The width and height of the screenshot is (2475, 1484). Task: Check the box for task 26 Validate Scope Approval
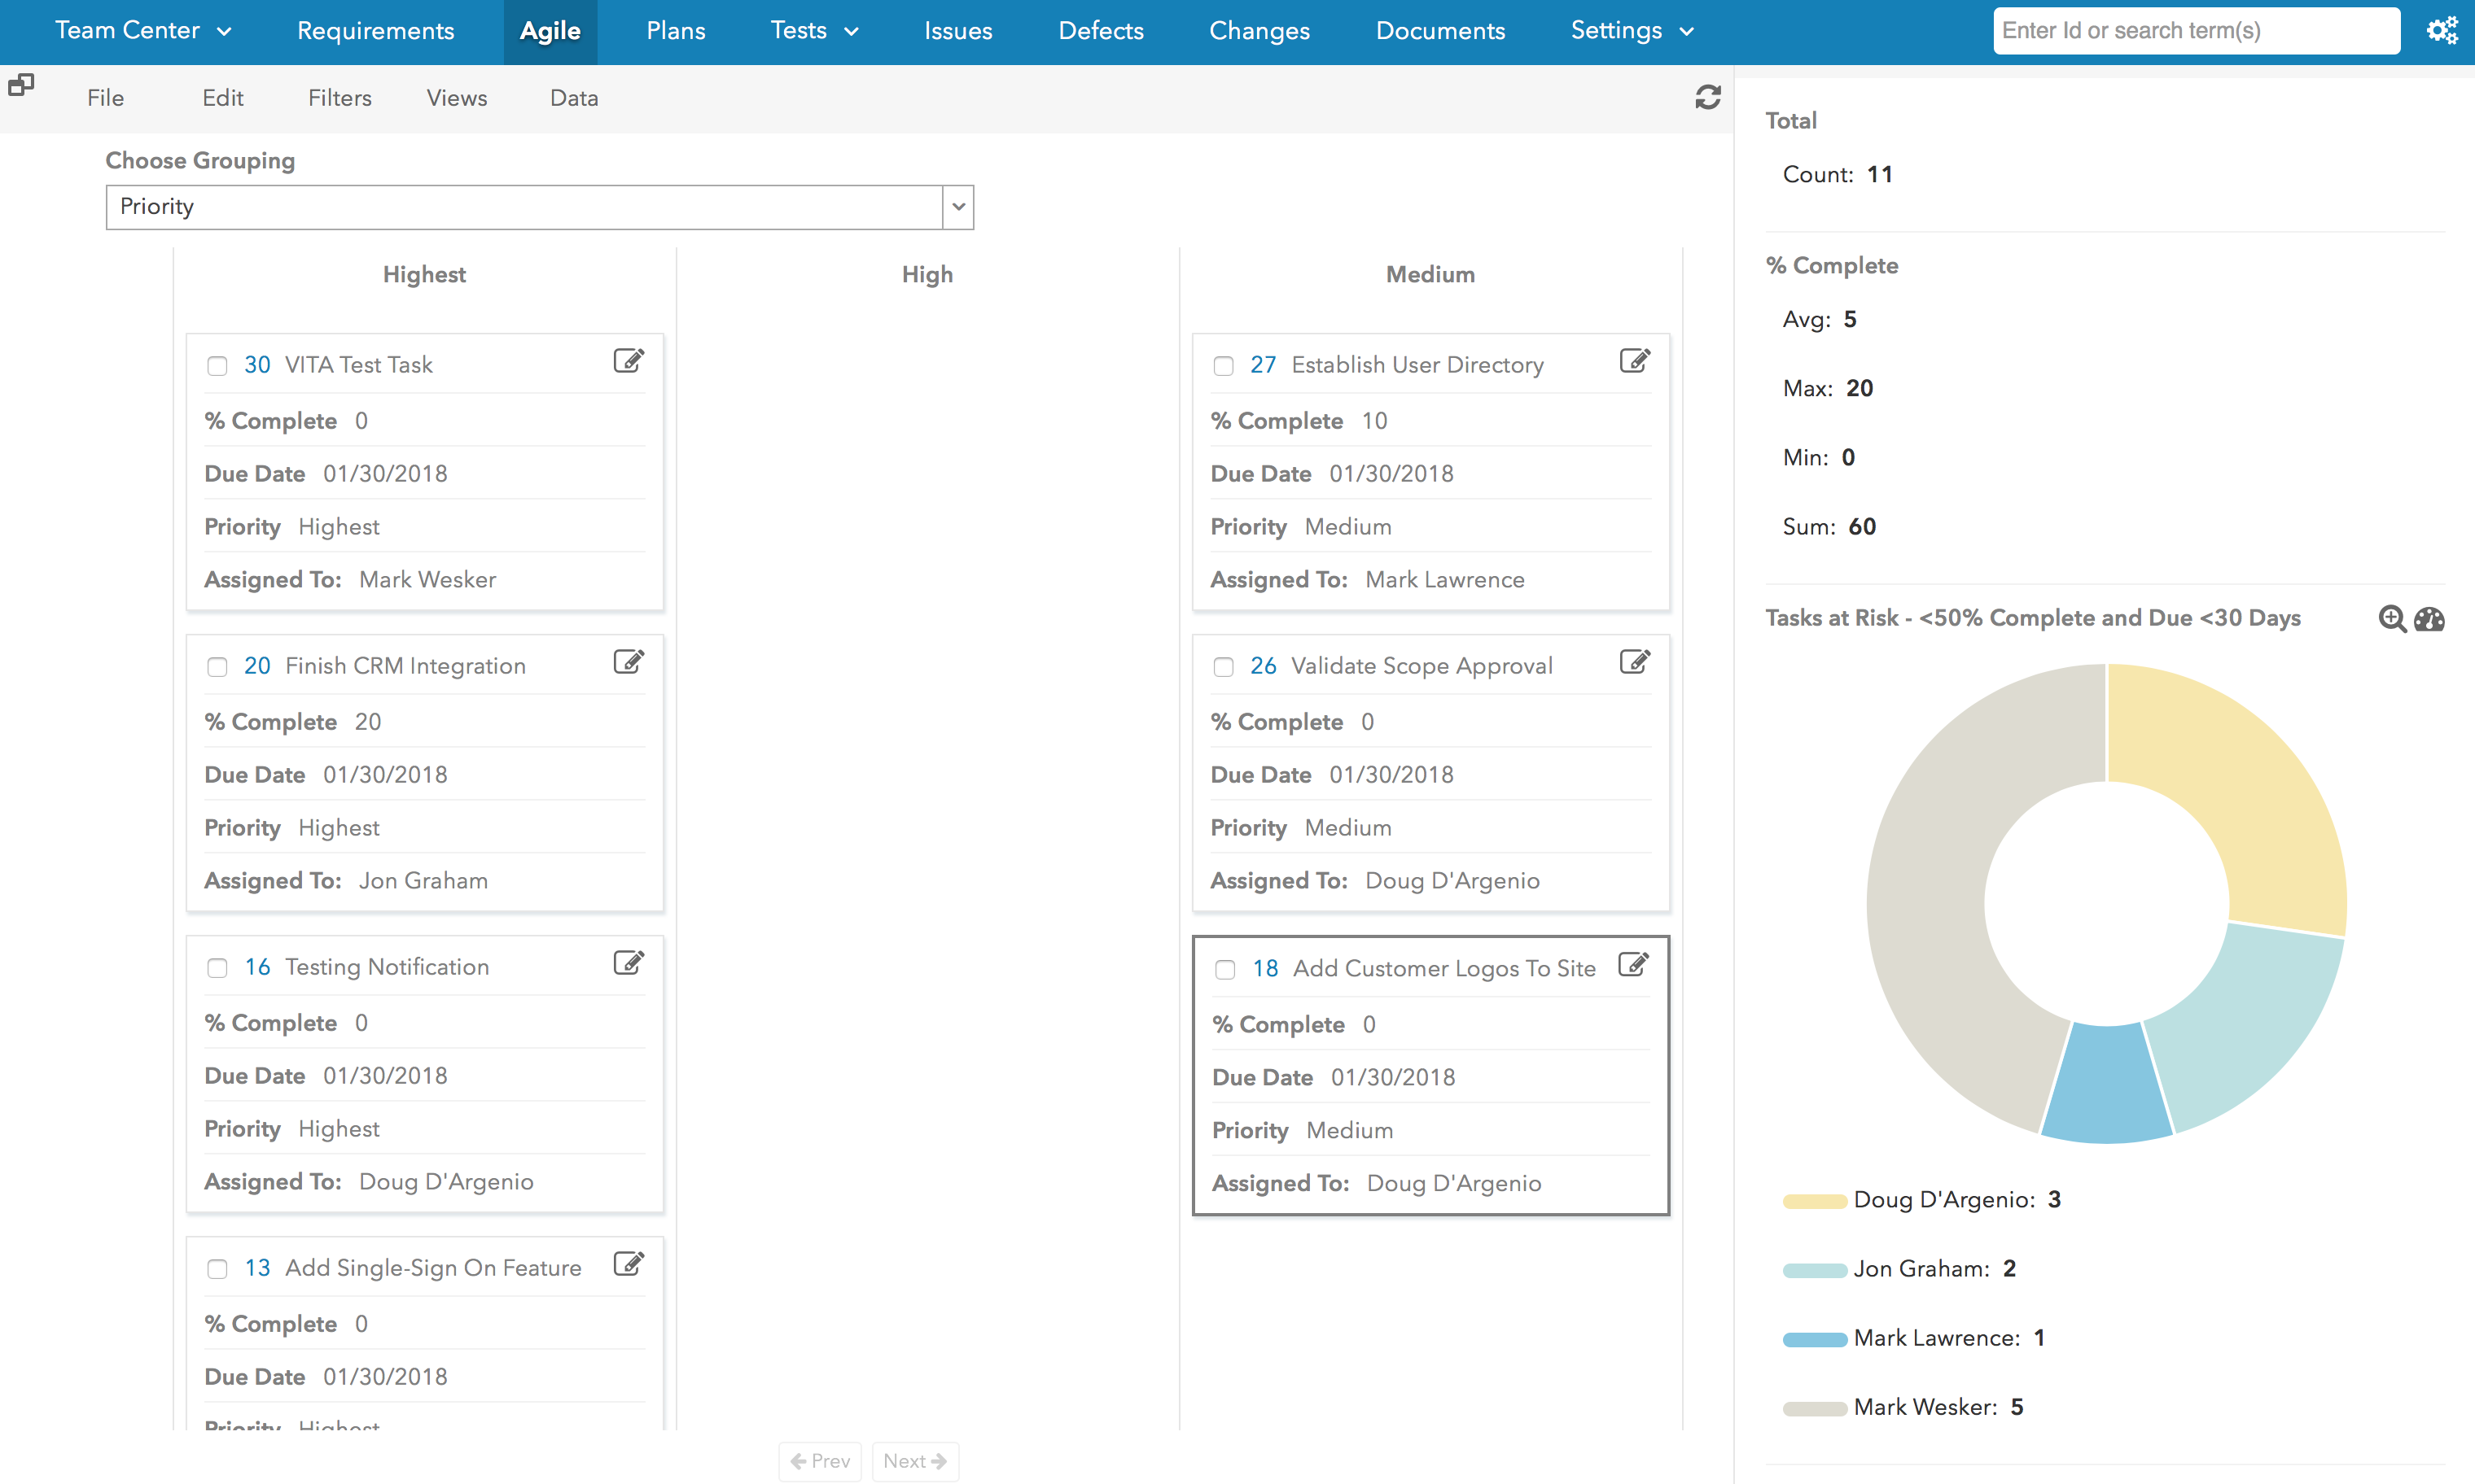tap(1224, 667)
